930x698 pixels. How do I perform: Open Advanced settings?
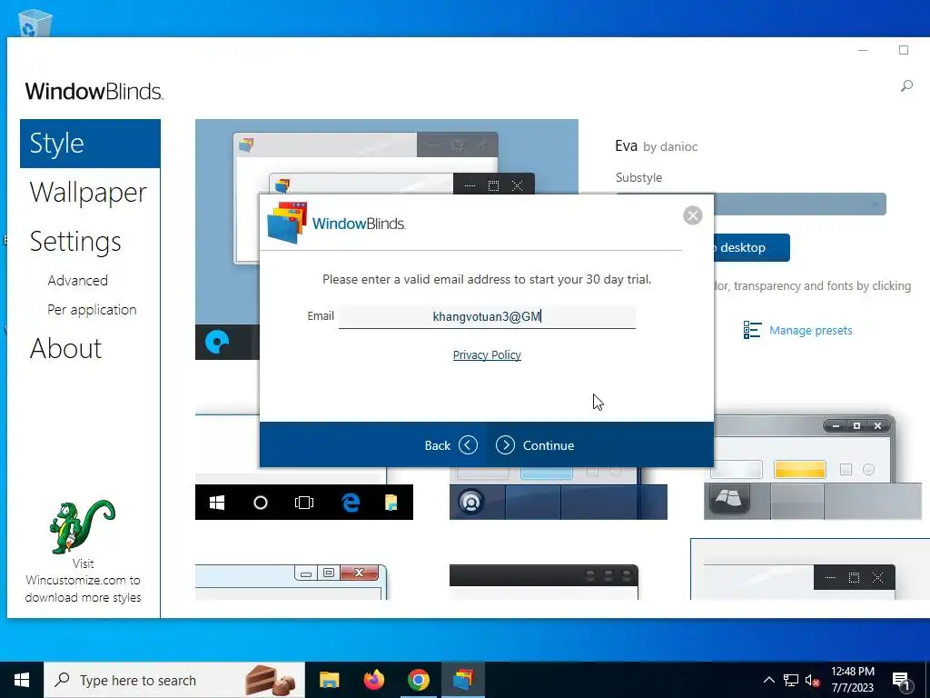[x=78, y=280]
